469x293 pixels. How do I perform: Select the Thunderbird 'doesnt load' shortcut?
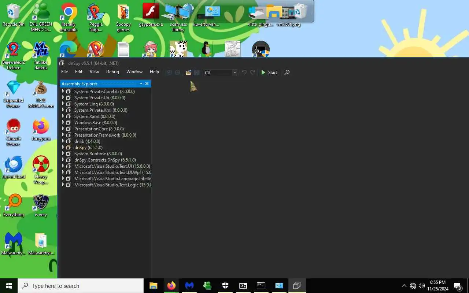(14, 167)
